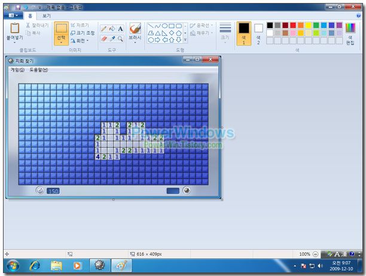Image resolution: width=366 pixels, height=276 pixels.
Task: Choose the Rounded rectangle shape
Action: point(179,26)
